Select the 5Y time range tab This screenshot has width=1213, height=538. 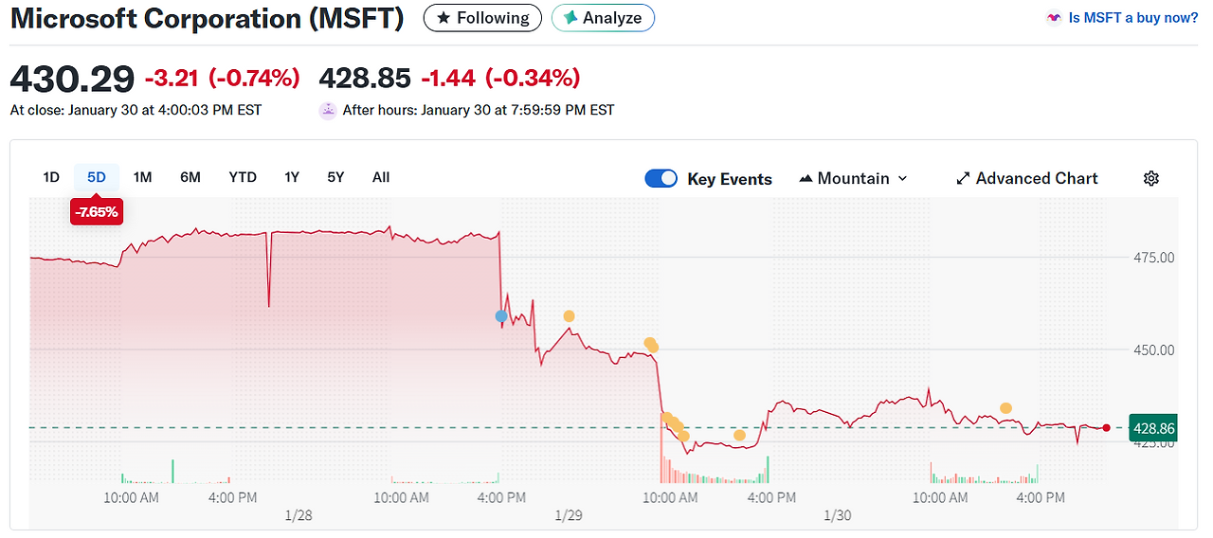point(335,177)
